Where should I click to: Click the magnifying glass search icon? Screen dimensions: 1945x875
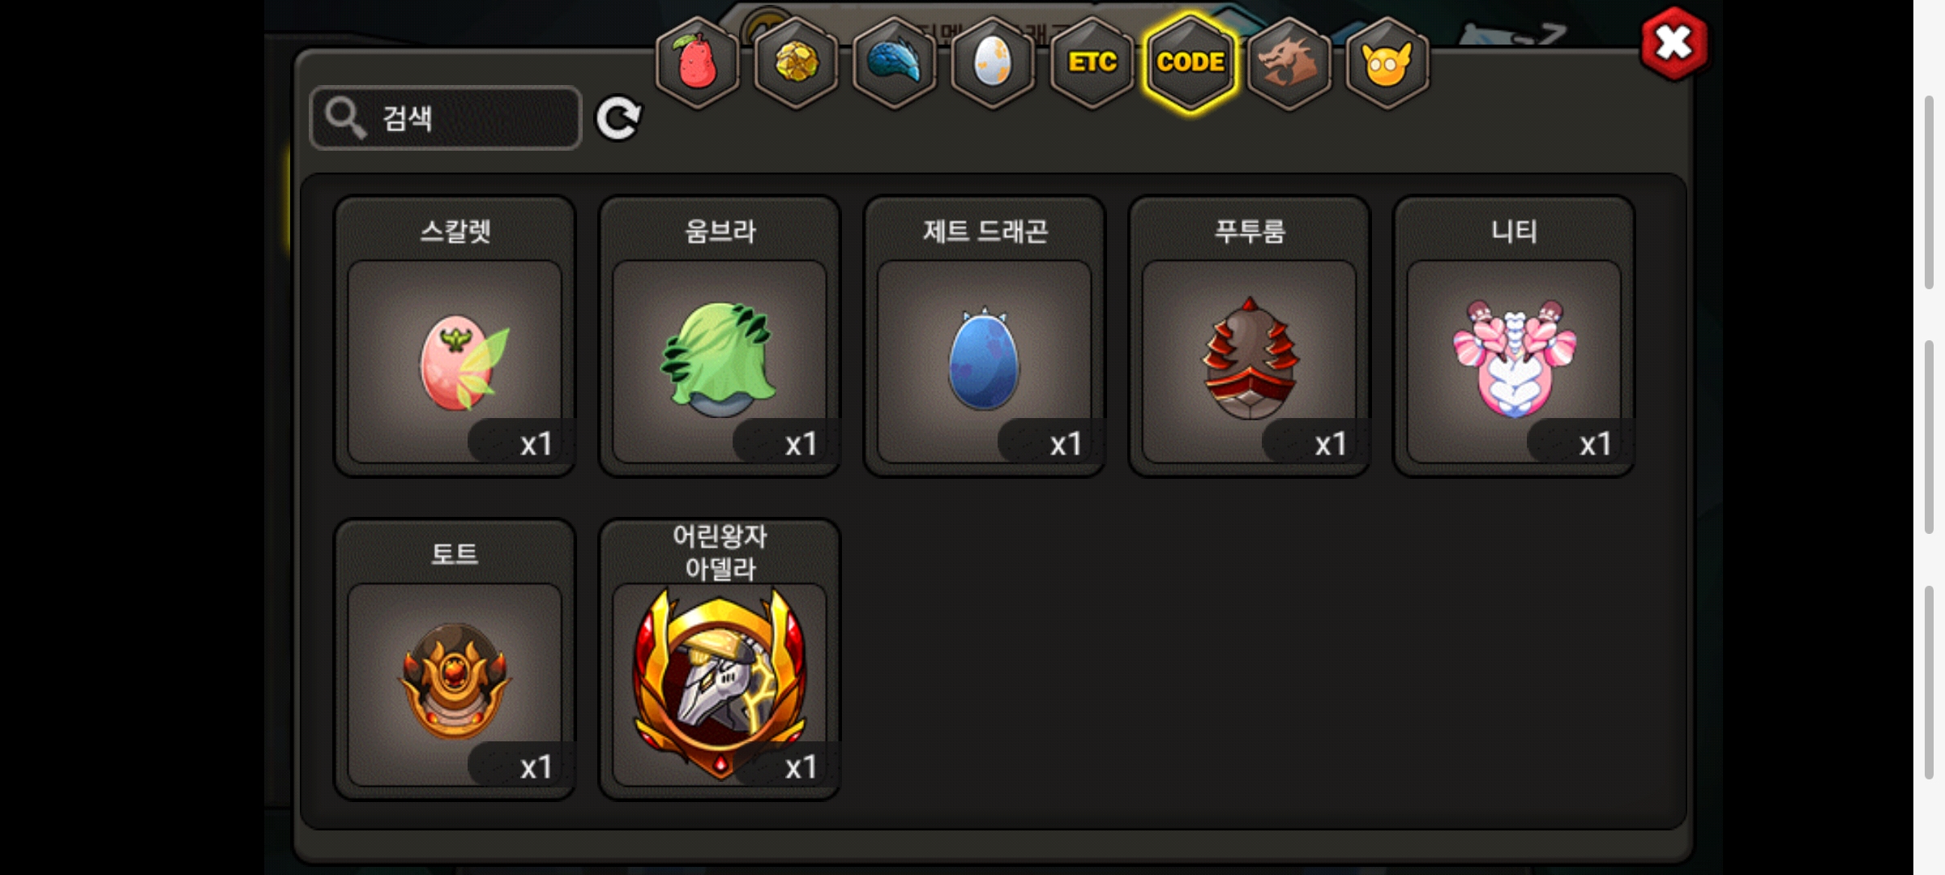346,118
